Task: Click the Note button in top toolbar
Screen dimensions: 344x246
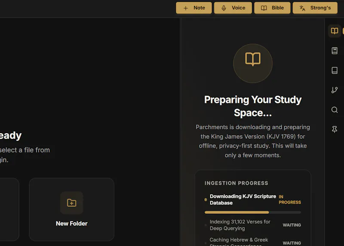Action: (194, 8)
